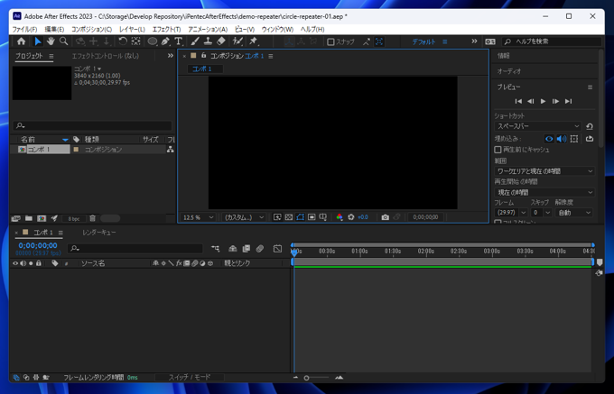This screenshot has width=614, height=394.
Task: Click the snapshot camera icon in viewer
Action: tap(385, 217)
